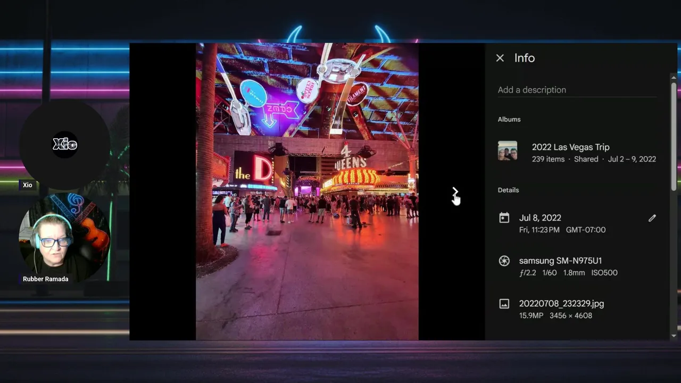Close the Info panel
The image size is (681, 383).
click(x=500, y=58)
